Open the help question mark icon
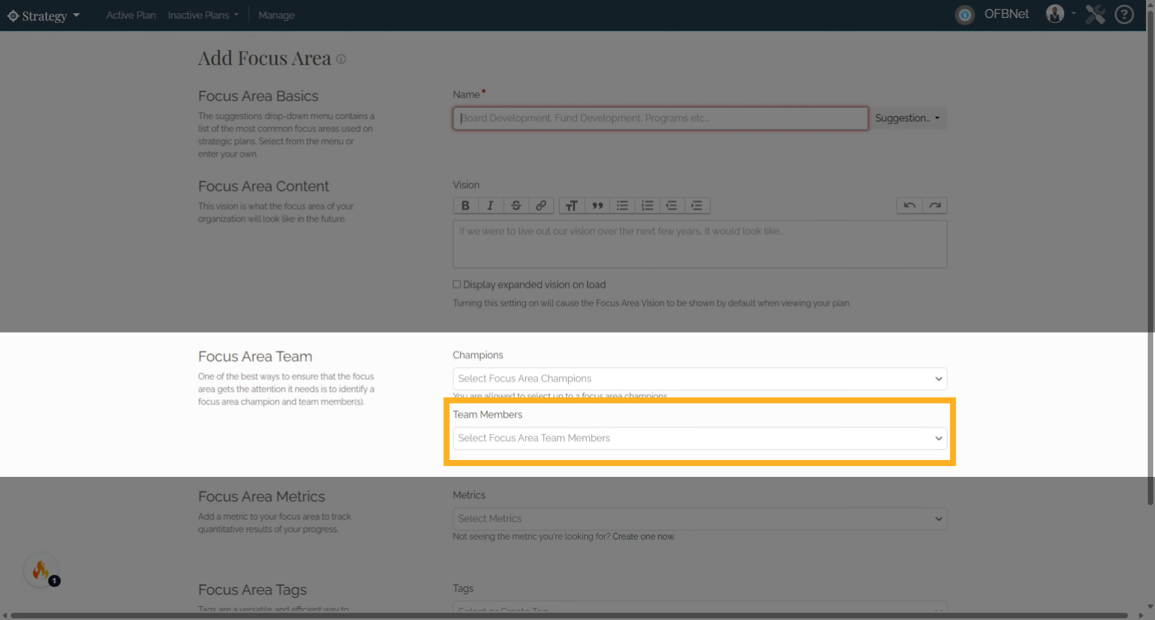This screenshot has width=1155, height=620. coord(1124,14)
